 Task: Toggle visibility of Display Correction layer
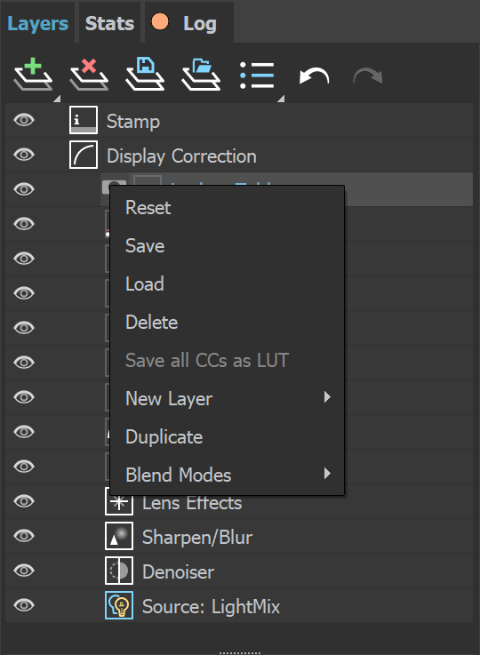24,155
